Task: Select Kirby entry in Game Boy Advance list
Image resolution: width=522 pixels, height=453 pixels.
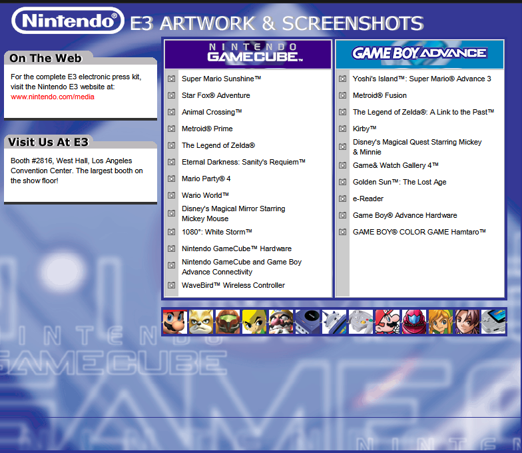Action: click(365, 129)
